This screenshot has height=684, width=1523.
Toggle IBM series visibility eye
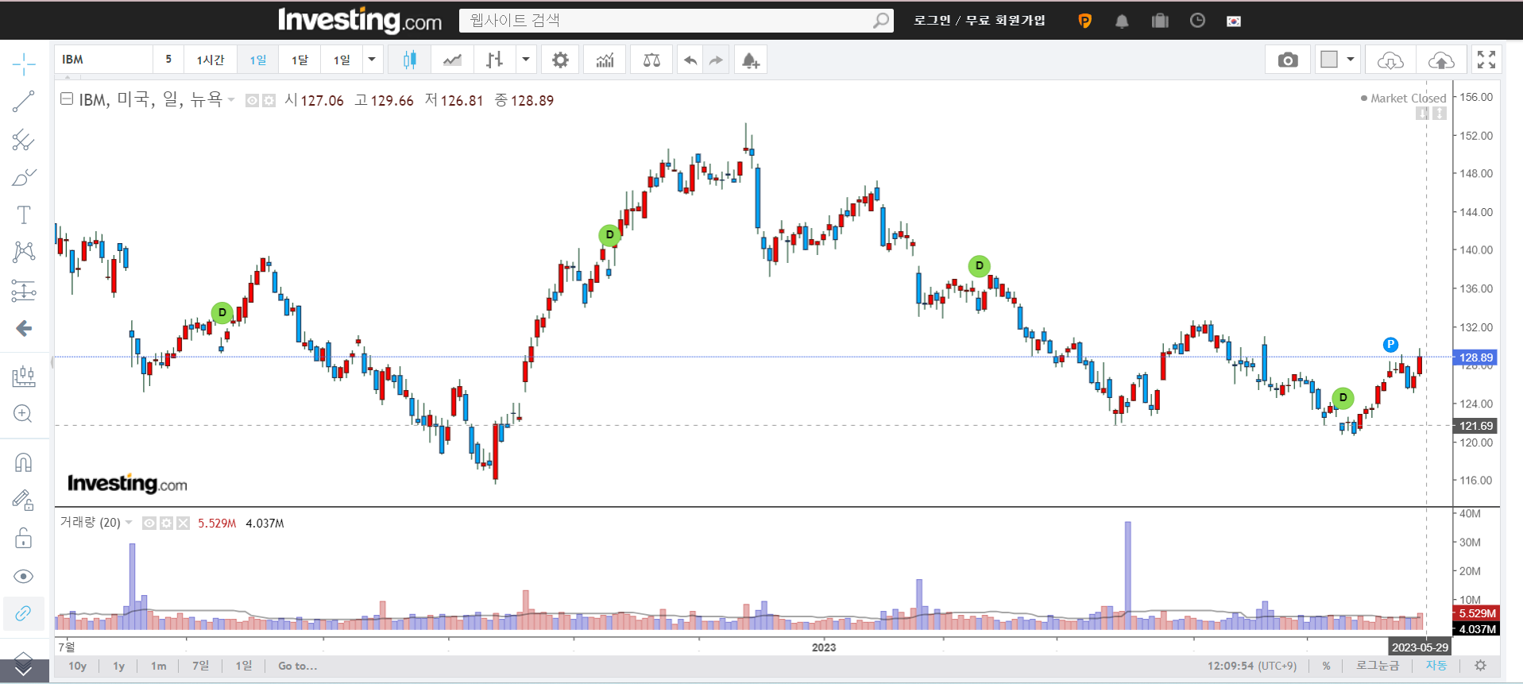252,101
